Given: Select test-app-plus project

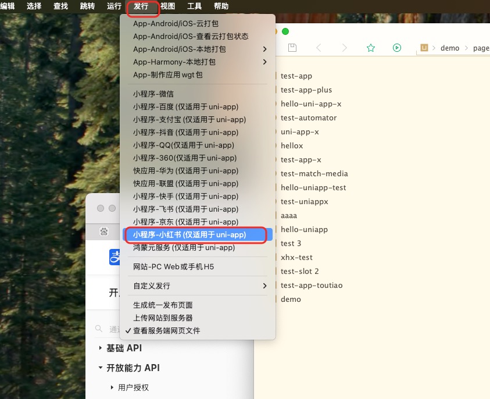Looking at the screenshot, I should point(306,90).
